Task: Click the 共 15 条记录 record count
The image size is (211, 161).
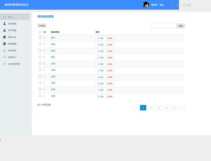Action: [x=44, y=105]
